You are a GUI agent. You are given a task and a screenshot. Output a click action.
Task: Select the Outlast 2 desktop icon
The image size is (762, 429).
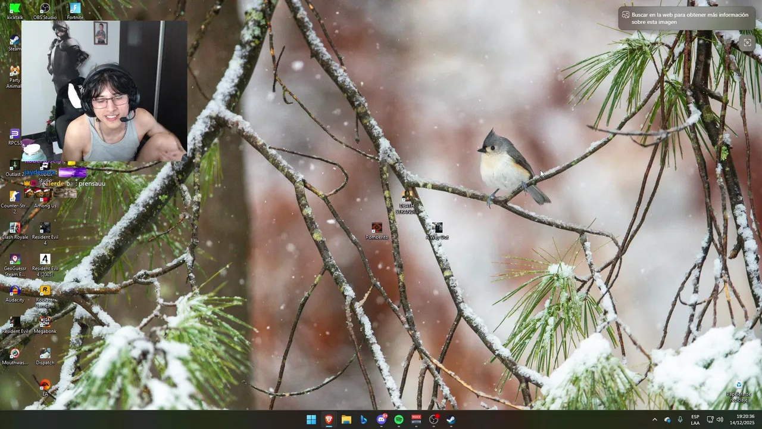(x=14, y=168)
